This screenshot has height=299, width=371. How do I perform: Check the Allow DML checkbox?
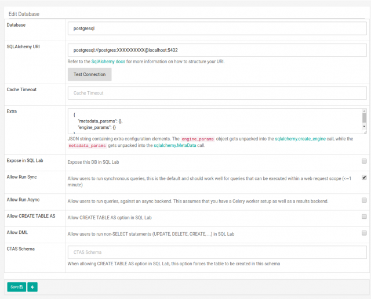point(364,233)
